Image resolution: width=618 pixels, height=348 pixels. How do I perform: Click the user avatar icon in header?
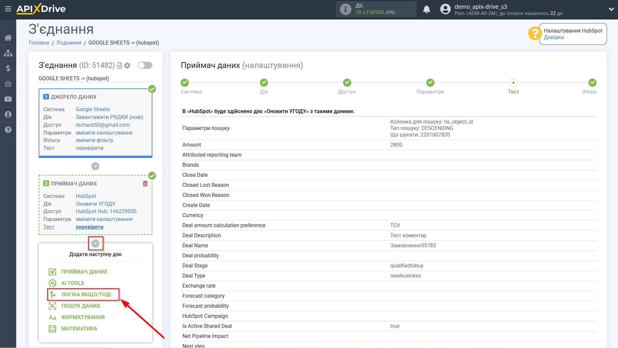click(x=445, y=9)
